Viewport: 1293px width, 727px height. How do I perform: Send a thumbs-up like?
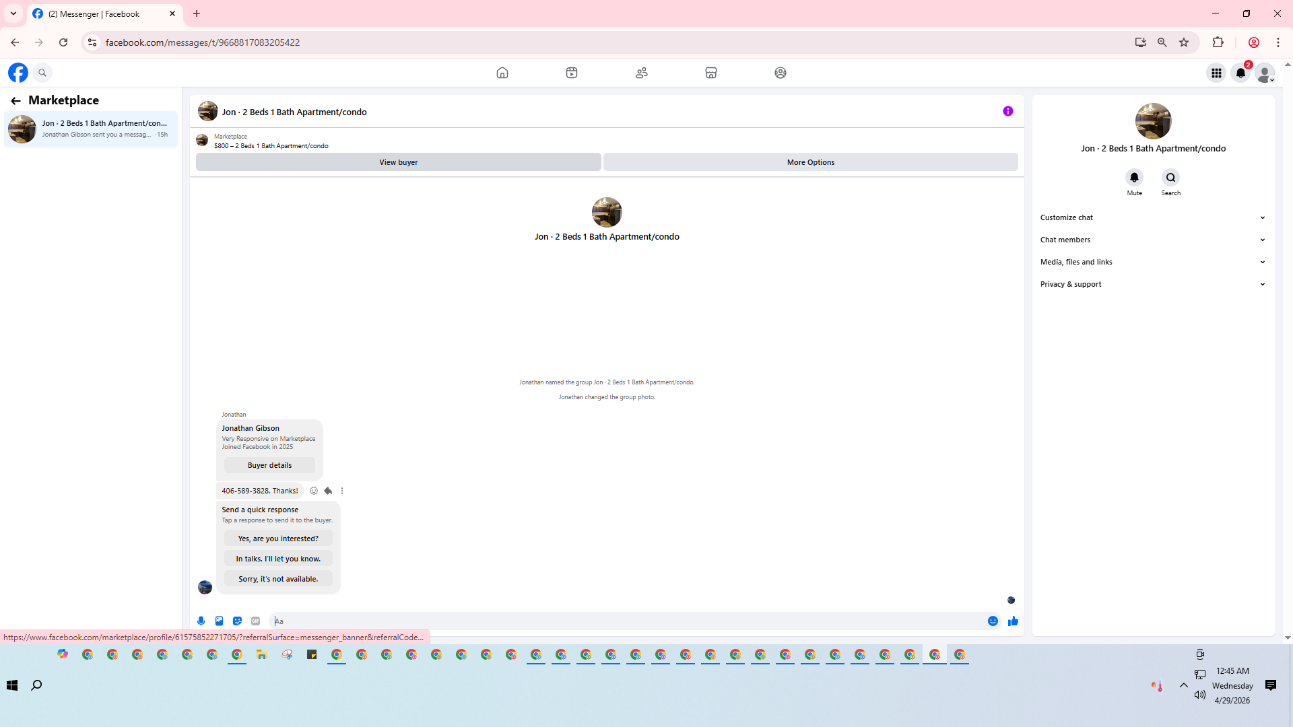click(x=1013, y=621)
